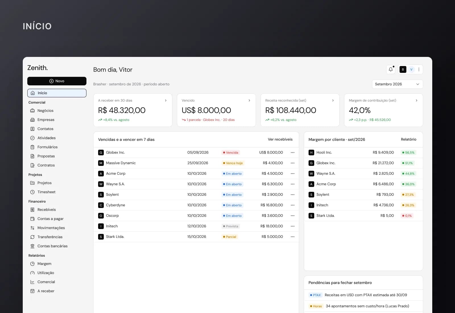455x313 pixels.
Task: Expand the A receber em 30 dias card chevron
Action: (x=166, y=100)
